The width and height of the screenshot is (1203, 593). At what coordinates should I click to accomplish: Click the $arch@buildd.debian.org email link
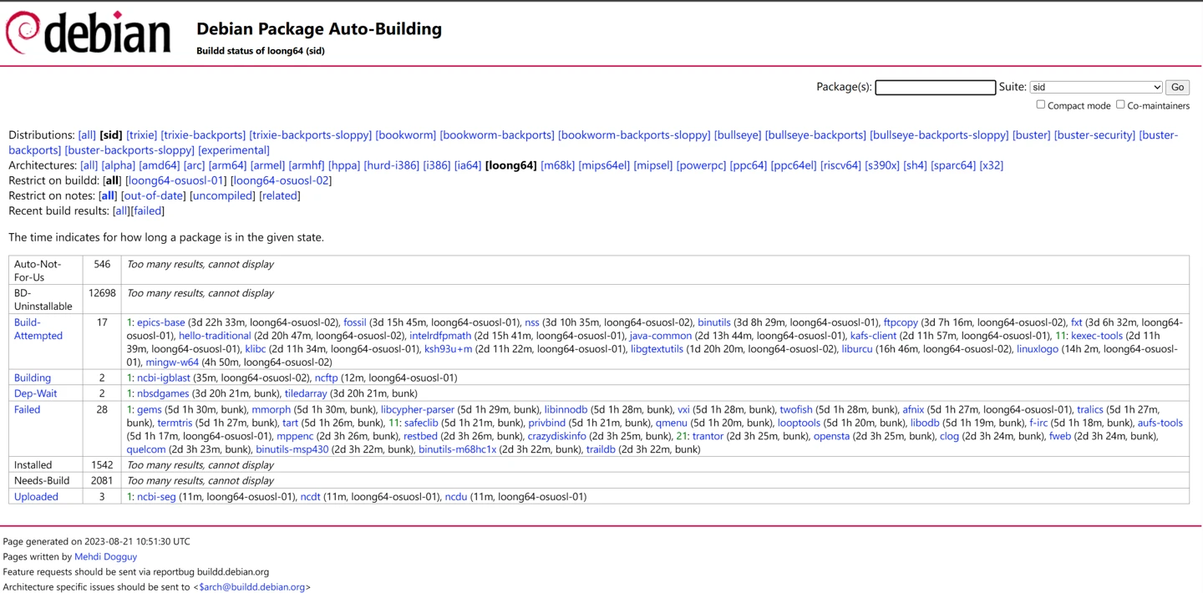[251, 587]
